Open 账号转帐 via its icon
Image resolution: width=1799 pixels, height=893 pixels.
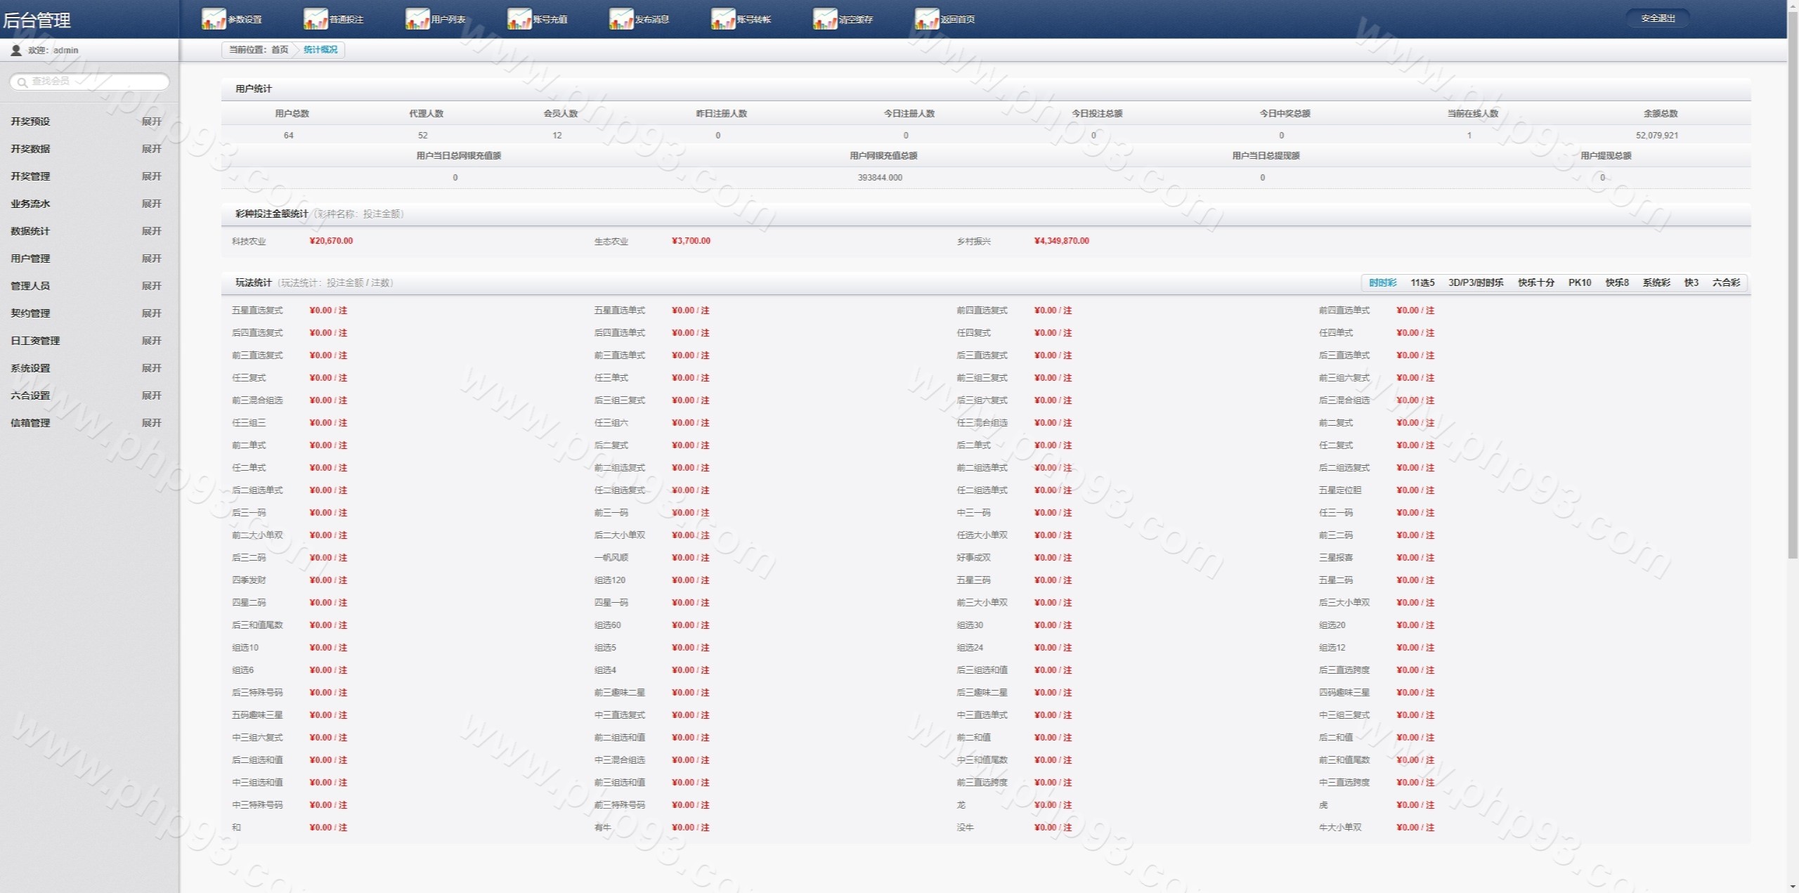point(723,19)
